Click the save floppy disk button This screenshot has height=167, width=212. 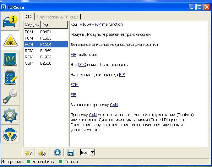pos(71,153)
